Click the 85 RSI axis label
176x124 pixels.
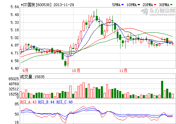pos(17,104)
